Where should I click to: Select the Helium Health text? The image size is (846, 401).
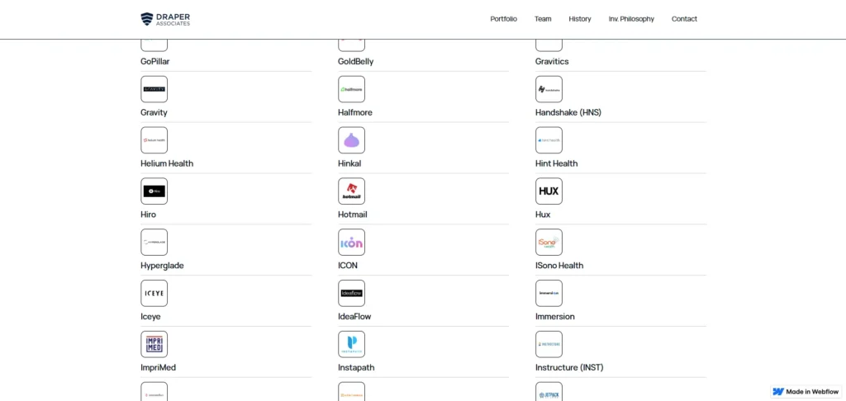pos(167,163)
